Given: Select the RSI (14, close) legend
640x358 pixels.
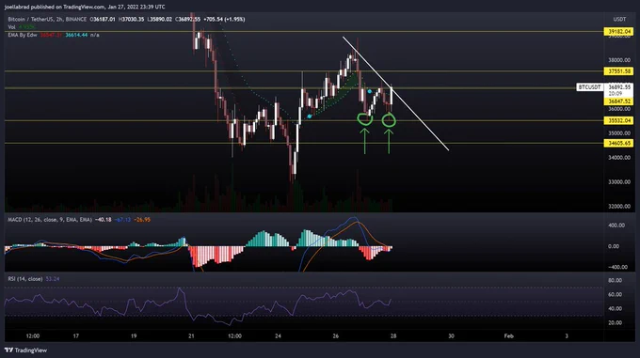Looking at the screenshot, I should point(24,279).
